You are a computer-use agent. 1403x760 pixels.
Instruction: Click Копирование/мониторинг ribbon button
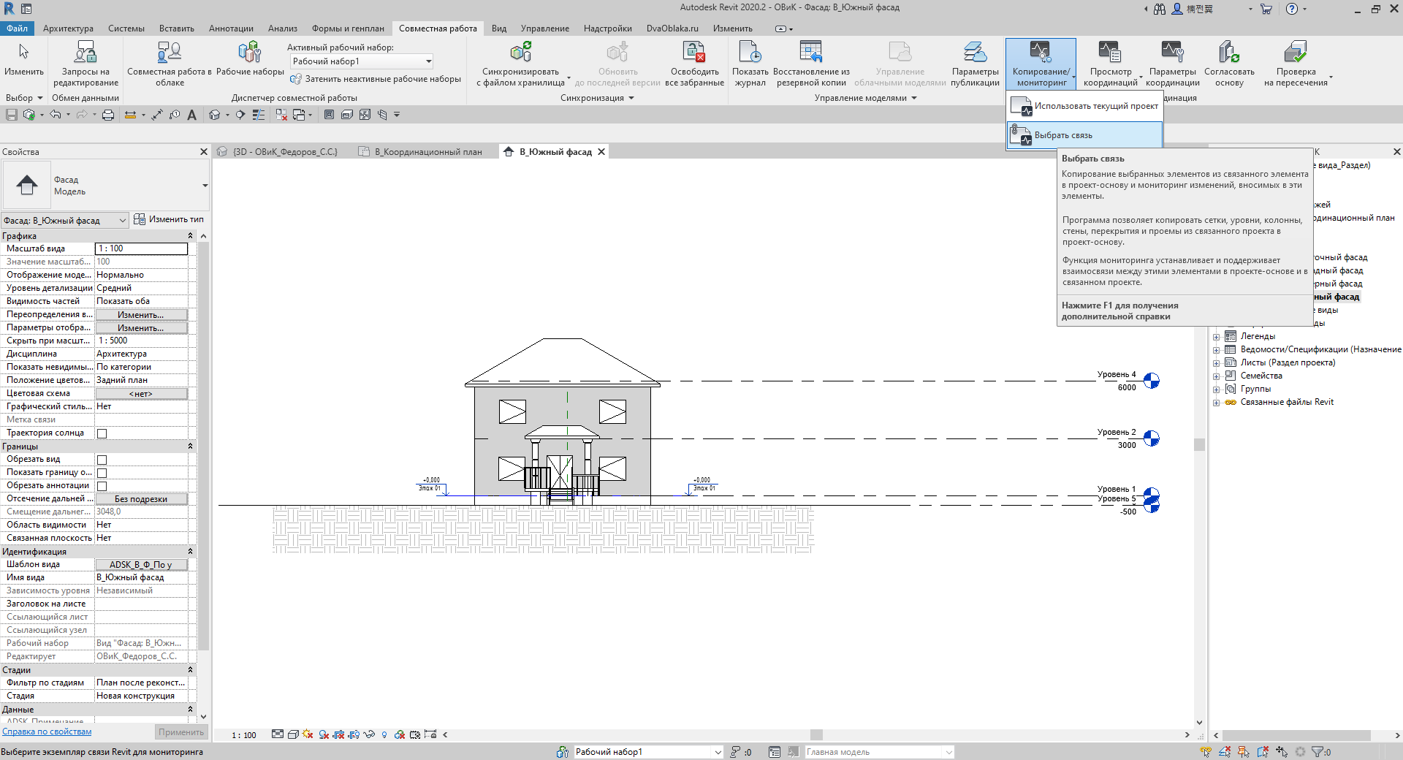[1041, 64]
